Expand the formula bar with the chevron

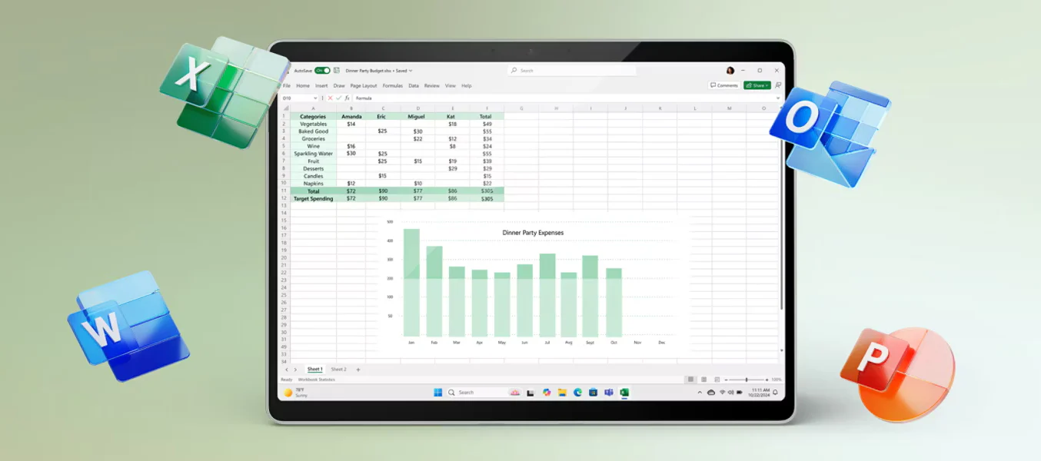778,98
